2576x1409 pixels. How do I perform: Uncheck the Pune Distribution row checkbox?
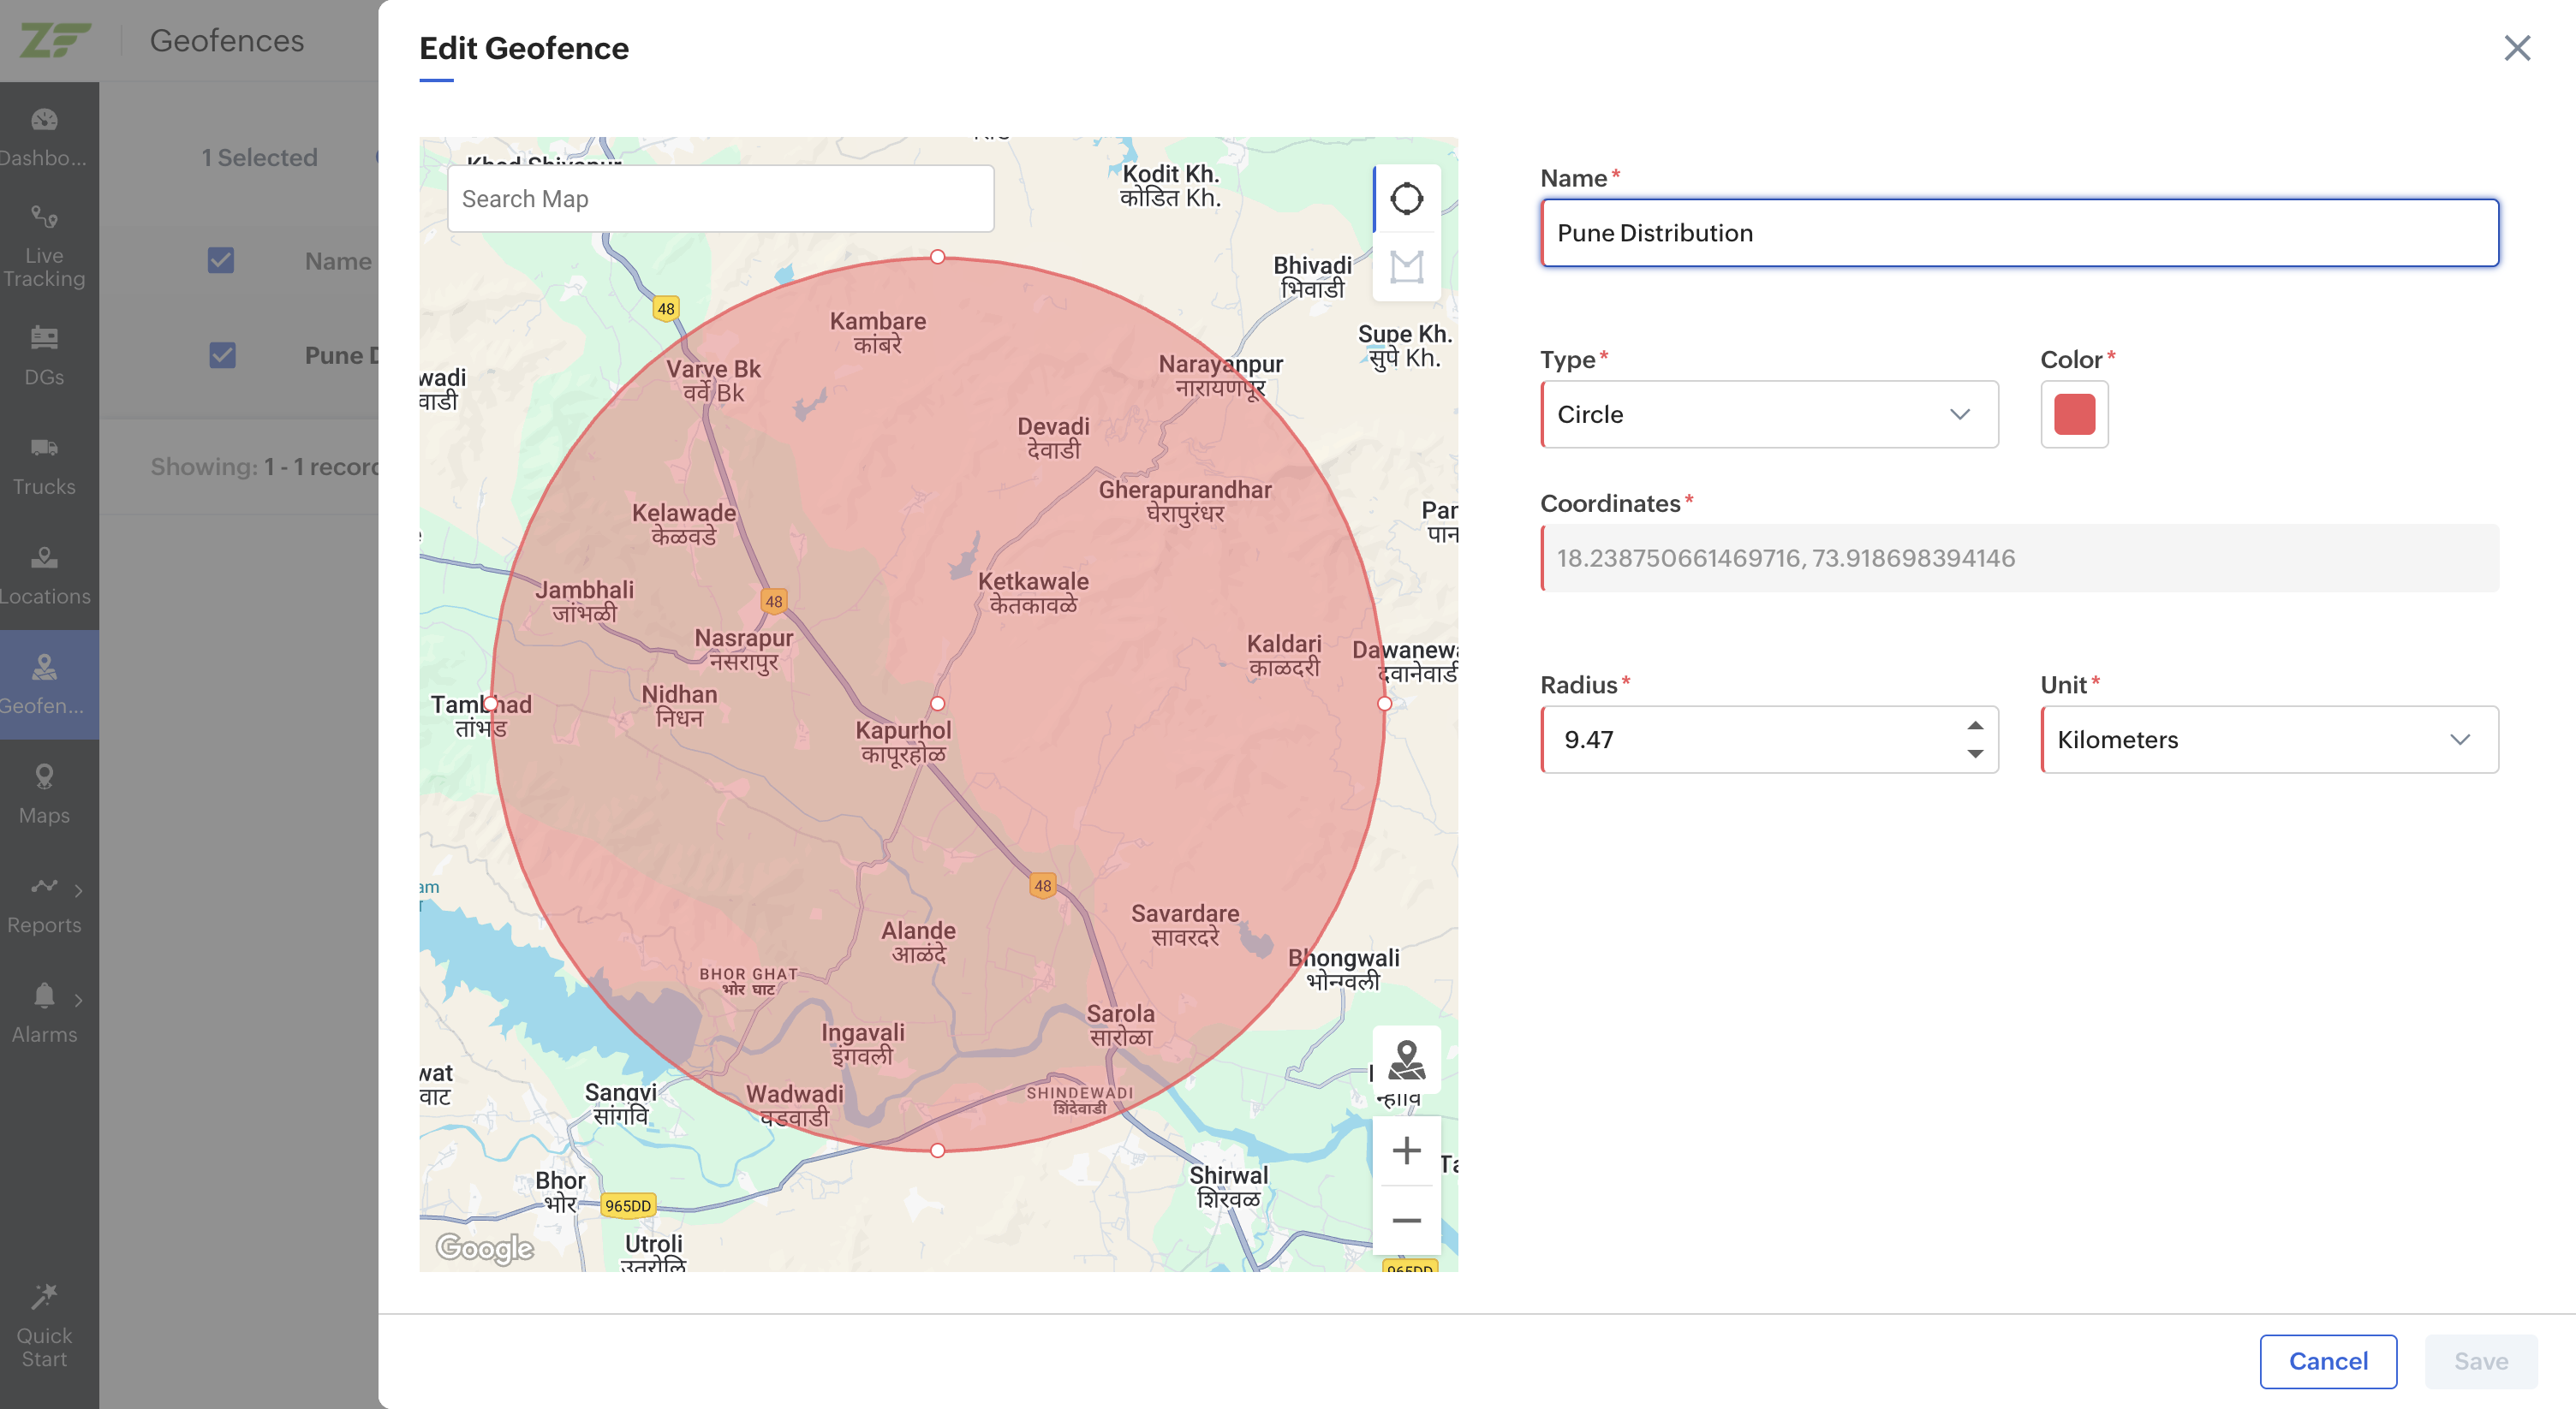pos(222,356)
